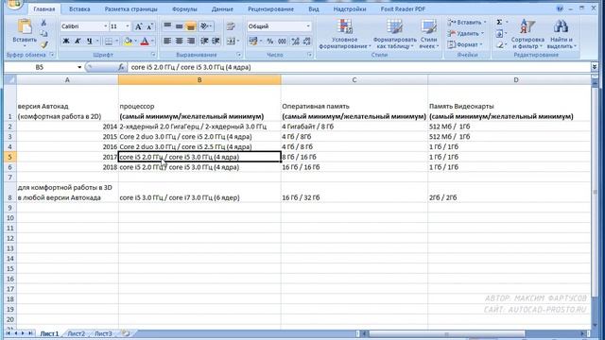The image size is (605, 340).
Task: Center text horizontally
Action: pyautogui.click(x=179, y=41)
